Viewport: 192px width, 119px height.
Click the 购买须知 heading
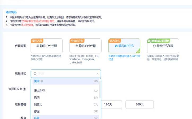11,12
